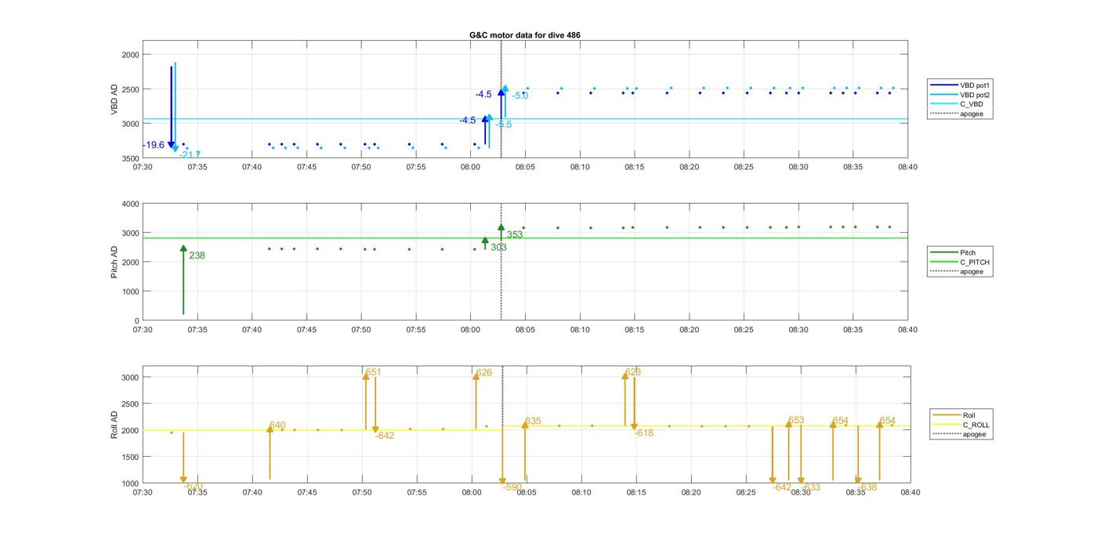Click the "238" data label on the Pitch plot
The height and width of the screenshot is (543, 1097).
click(x=197, y=255)
